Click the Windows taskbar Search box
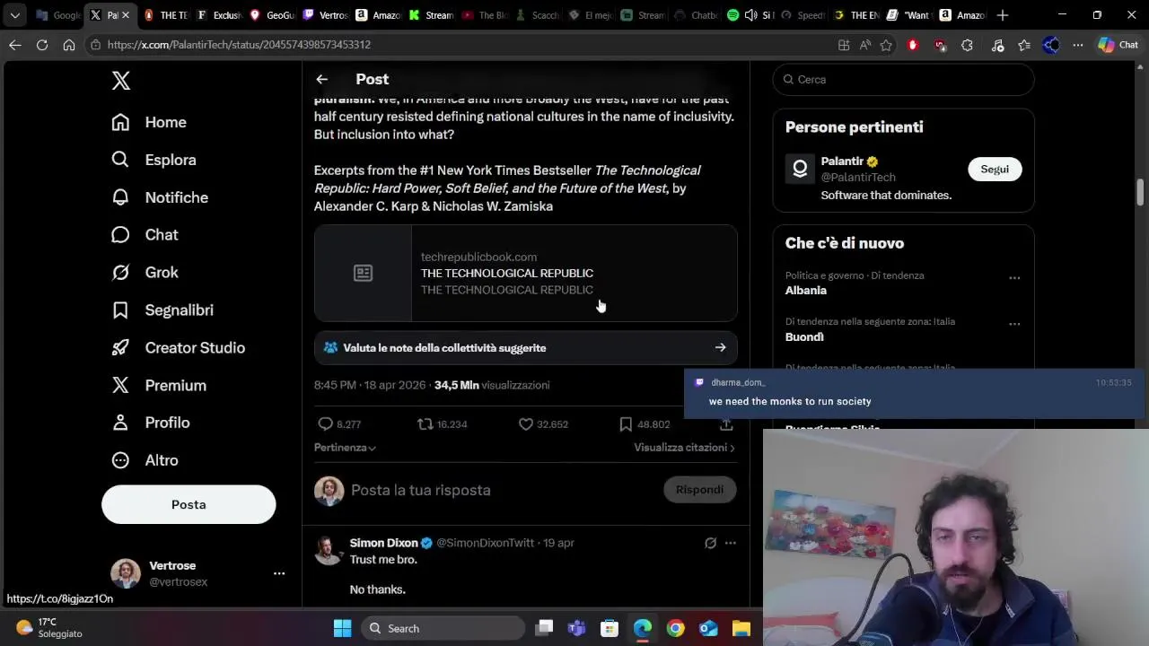The image size is (1149, 646). pyautogui.click(x=444, y=628)
